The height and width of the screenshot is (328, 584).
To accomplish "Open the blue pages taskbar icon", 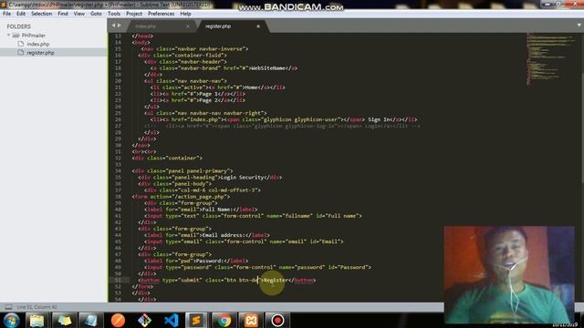I will click(90, 321).
